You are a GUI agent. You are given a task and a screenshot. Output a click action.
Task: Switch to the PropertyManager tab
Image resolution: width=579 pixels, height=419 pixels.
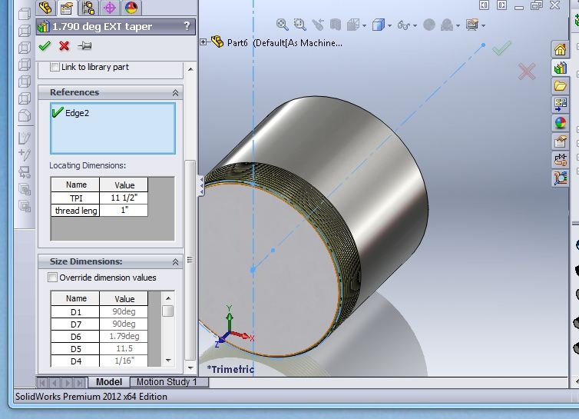click(67, 8)
